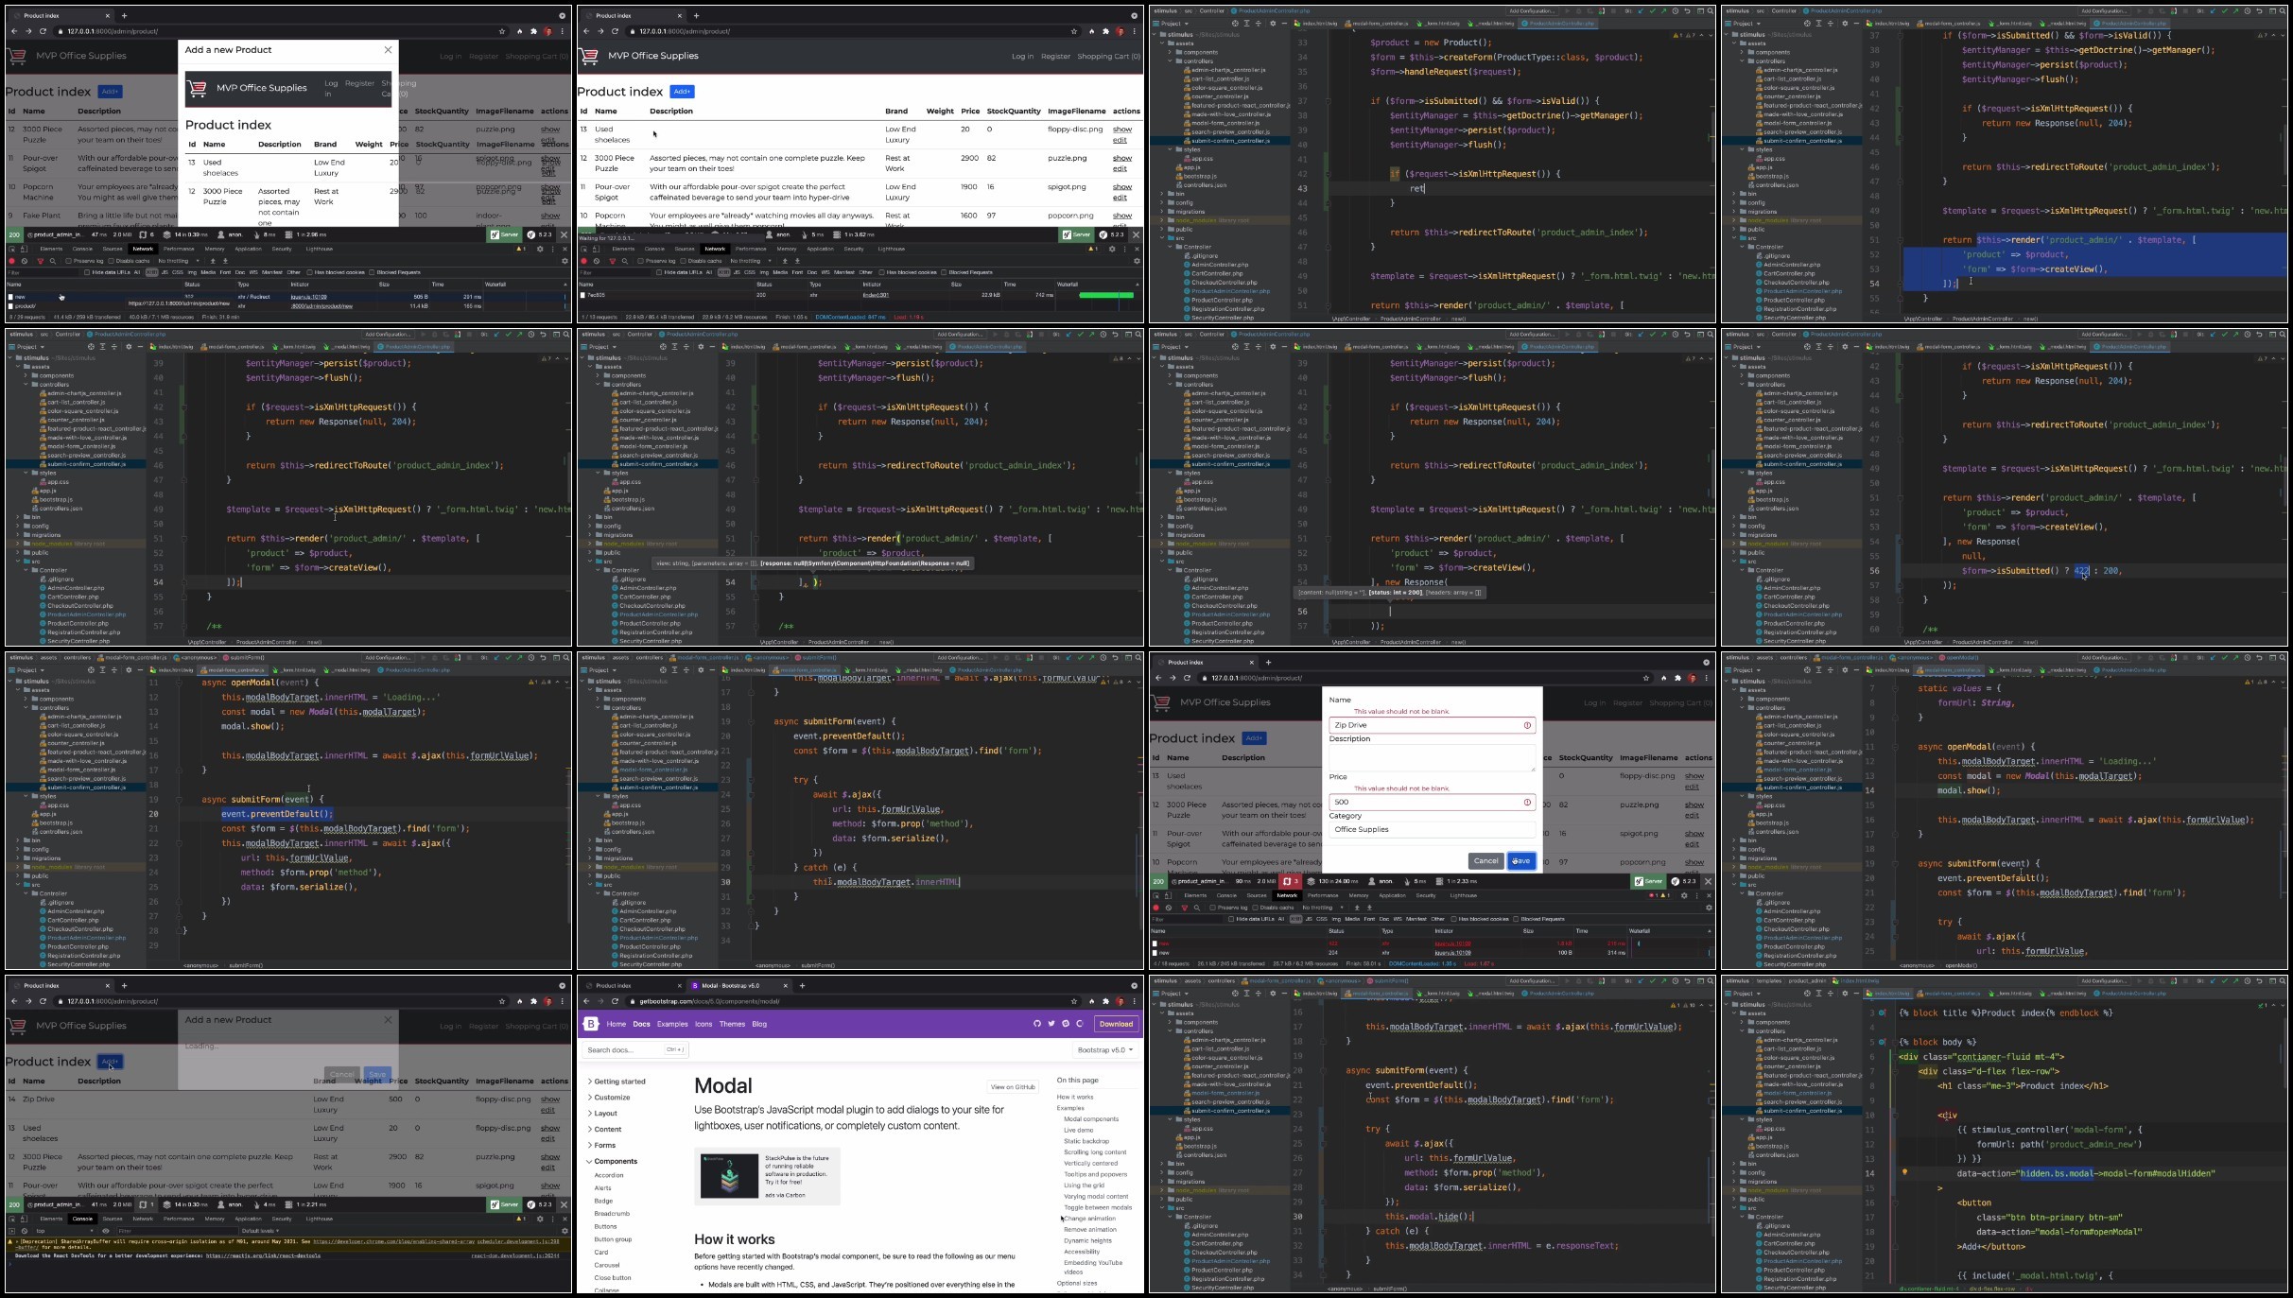Expand the Content section in the Bootstrap sidebar

604,1130
